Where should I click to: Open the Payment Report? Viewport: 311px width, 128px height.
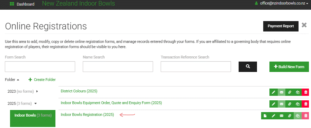[281, 26]
